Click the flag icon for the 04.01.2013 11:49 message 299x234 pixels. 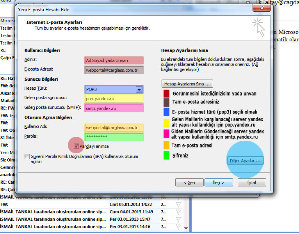coord(178,212)
